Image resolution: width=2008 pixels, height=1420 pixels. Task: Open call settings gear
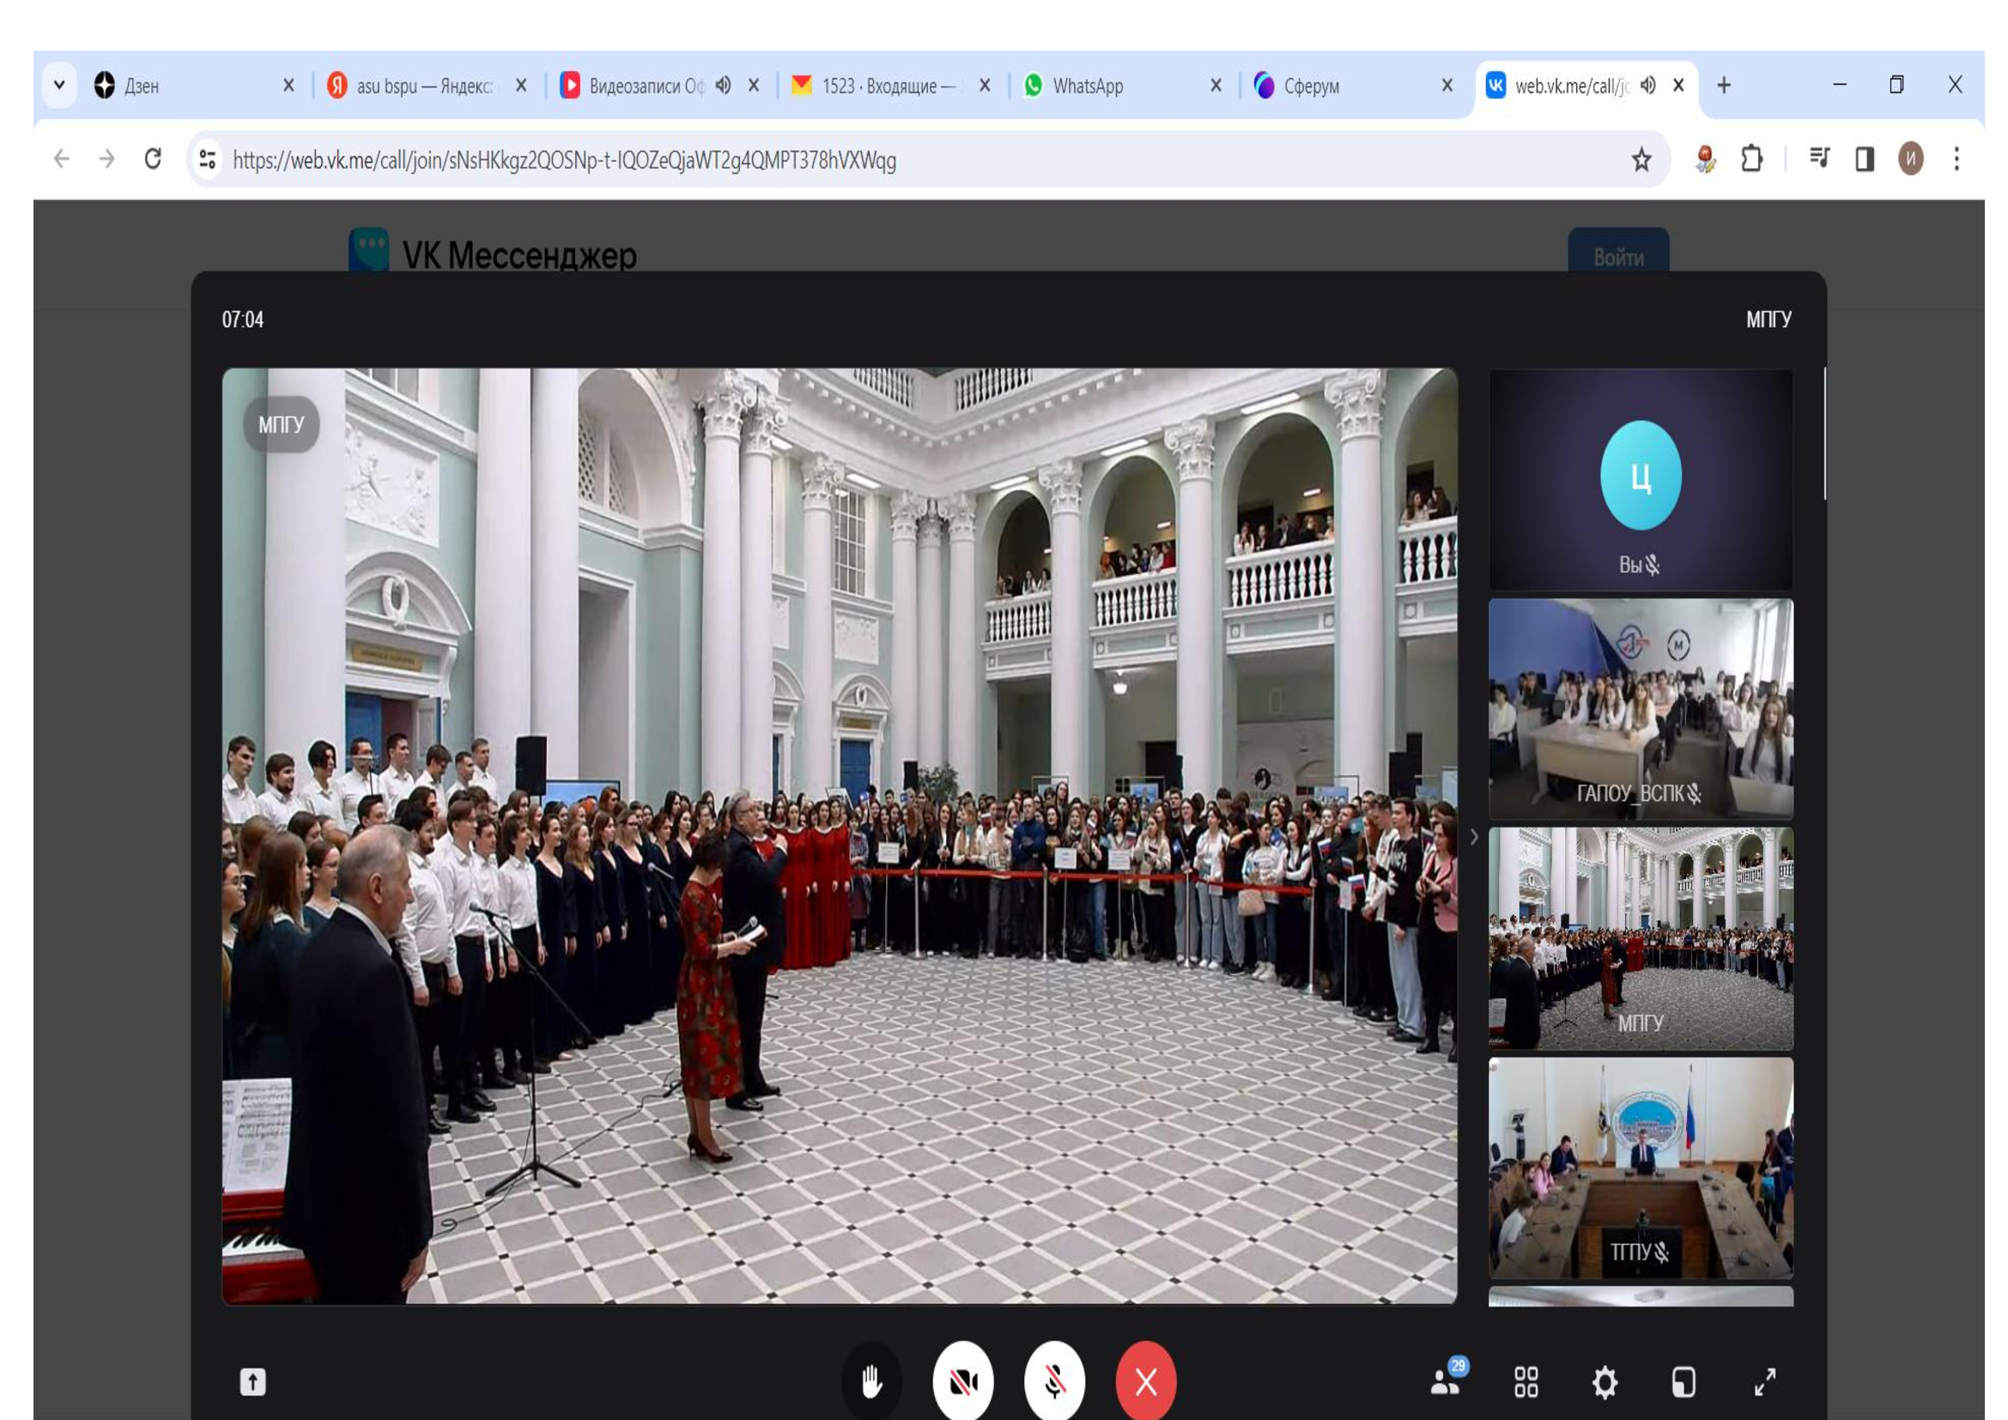coord(1605,1382)
